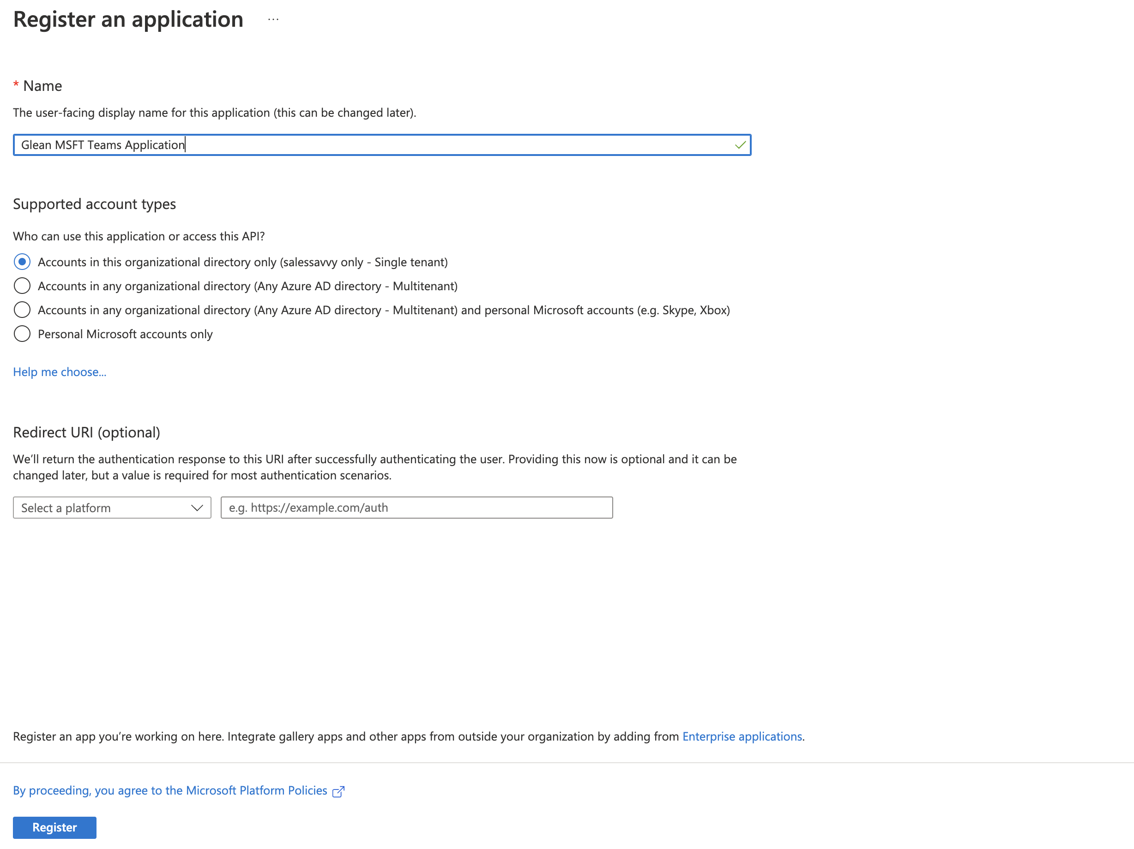
Task: Open Microsoft Platform Policies agreement link
Action: click(170, 790)
